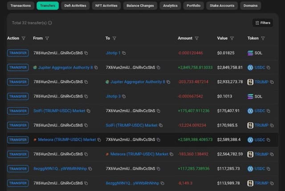Select amount +117,285.738936

[x=194, y=169]
